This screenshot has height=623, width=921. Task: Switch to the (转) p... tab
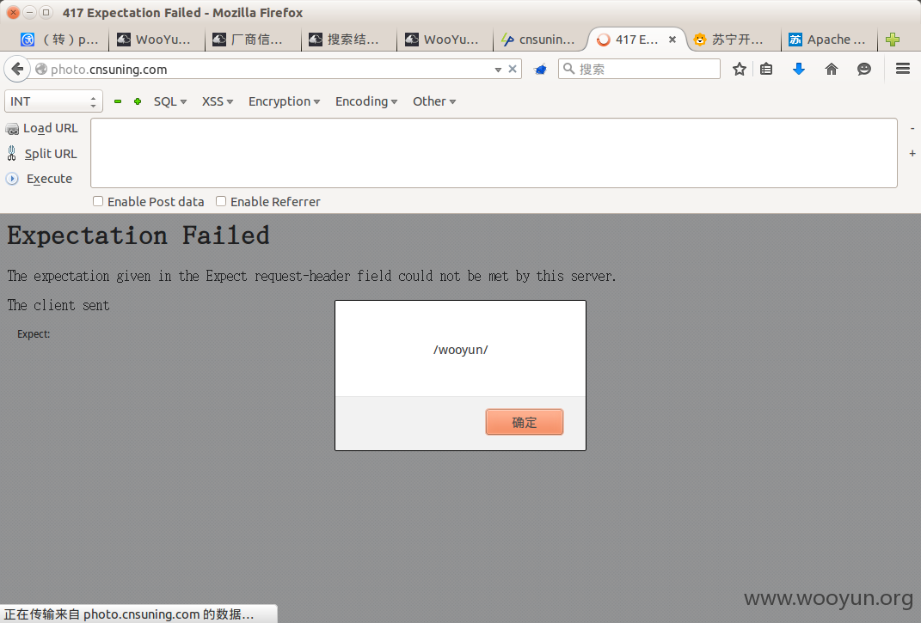[60, 40]
